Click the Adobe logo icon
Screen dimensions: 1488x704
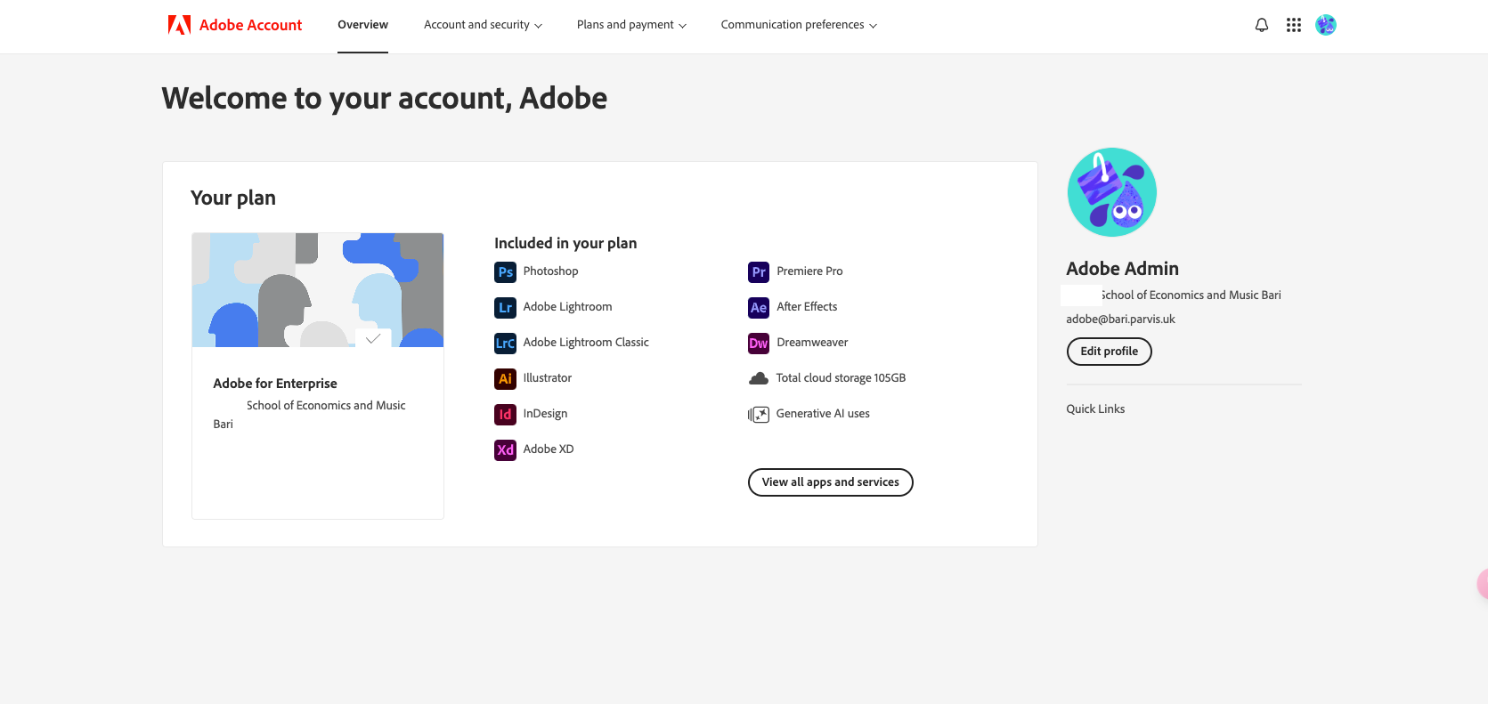tap(179, 25)
